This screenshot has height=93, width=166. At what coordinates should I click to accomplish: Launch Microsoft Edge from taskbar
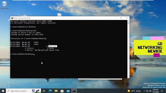click(x=50, y=91)
